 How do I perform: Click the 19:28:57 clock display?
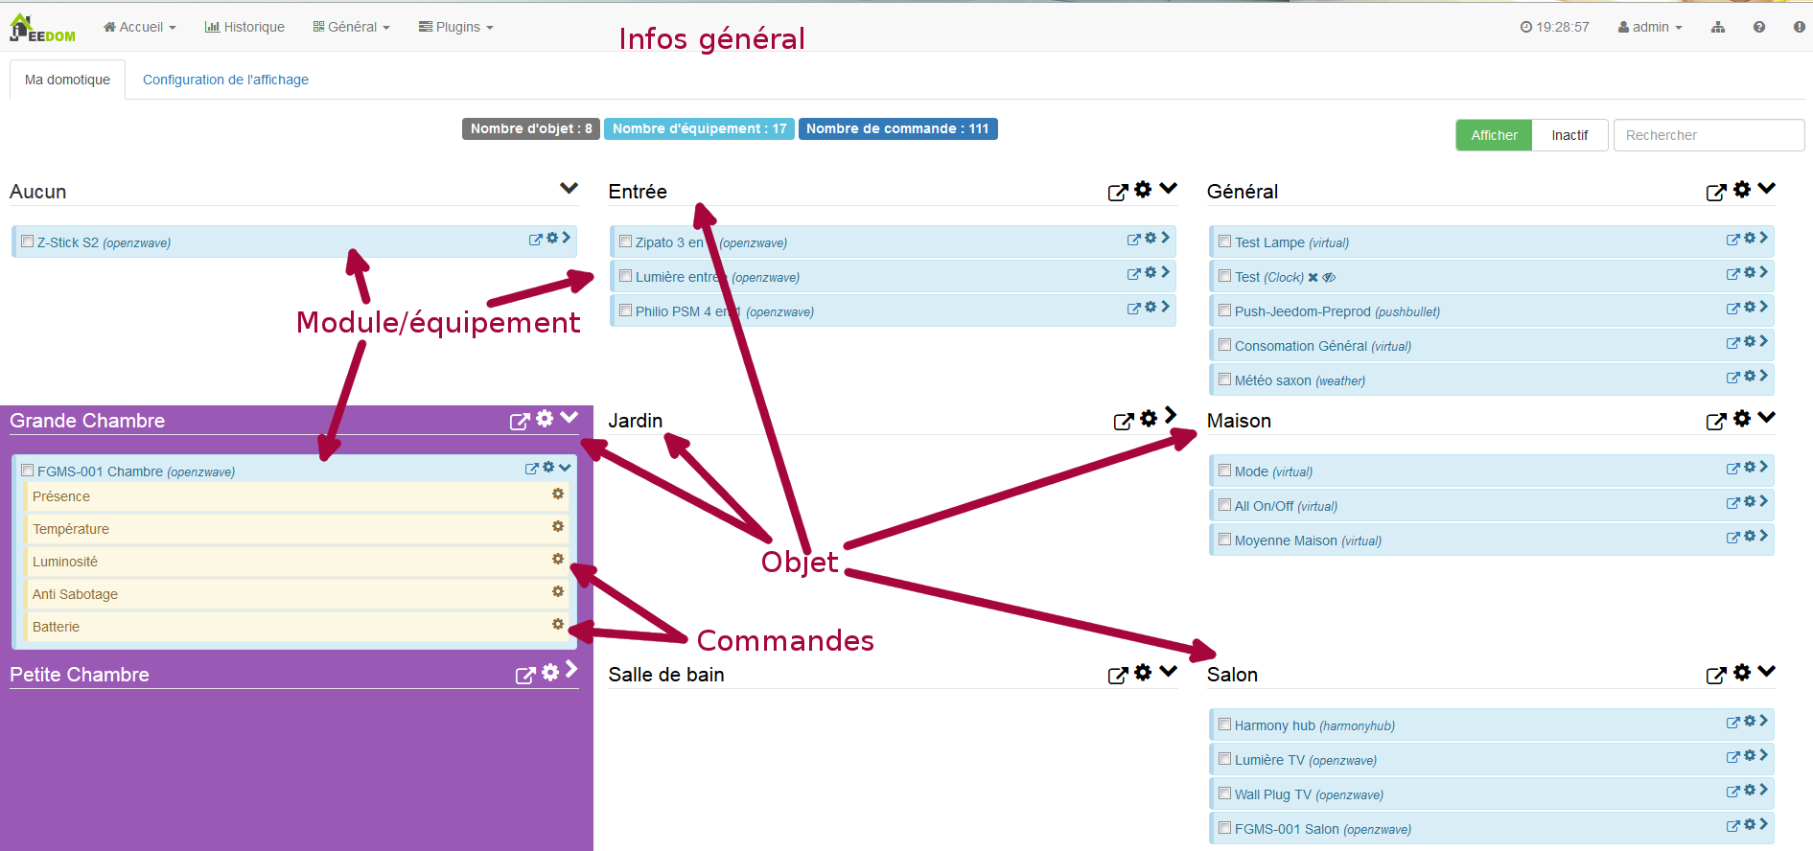coord(1554,27)
